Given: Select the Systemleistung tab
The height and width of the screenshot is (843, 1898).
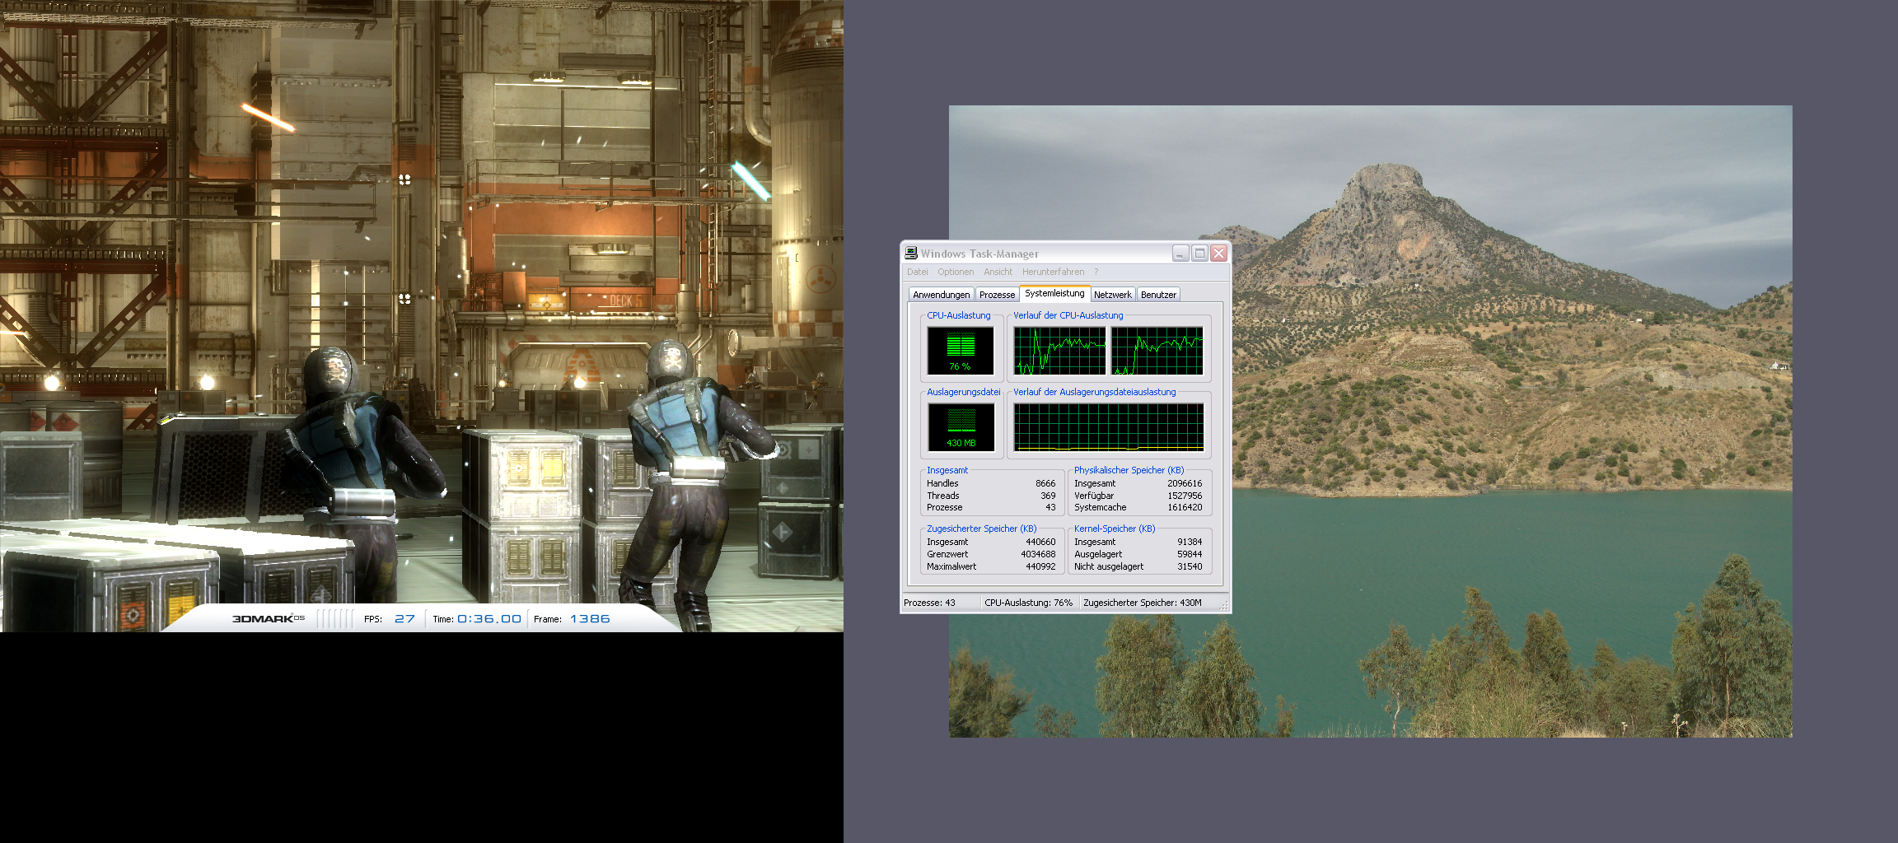Looking at the screenshot, I should pos(1054,293).
